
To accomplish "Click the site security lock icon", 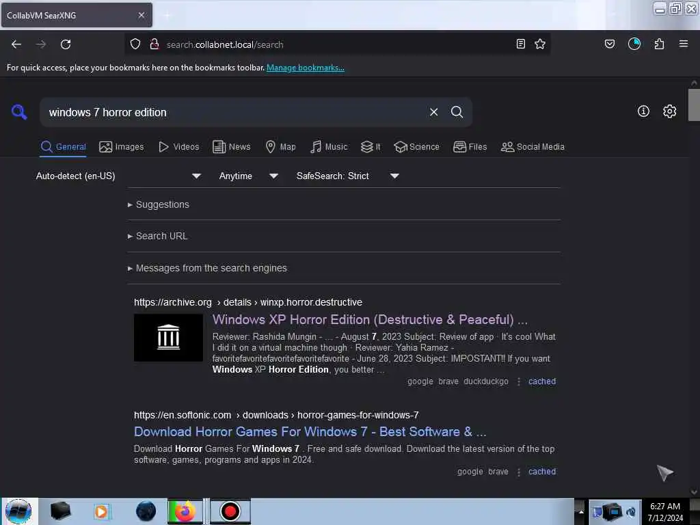I will coord(154,44).
